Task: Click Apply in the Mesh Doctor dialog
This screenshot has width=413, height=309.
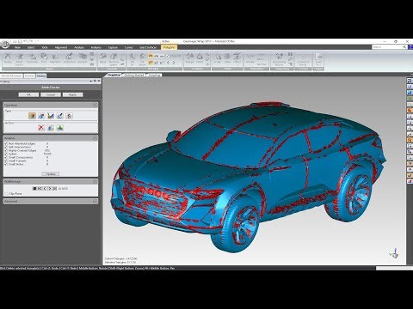Action: coord(72,94)
